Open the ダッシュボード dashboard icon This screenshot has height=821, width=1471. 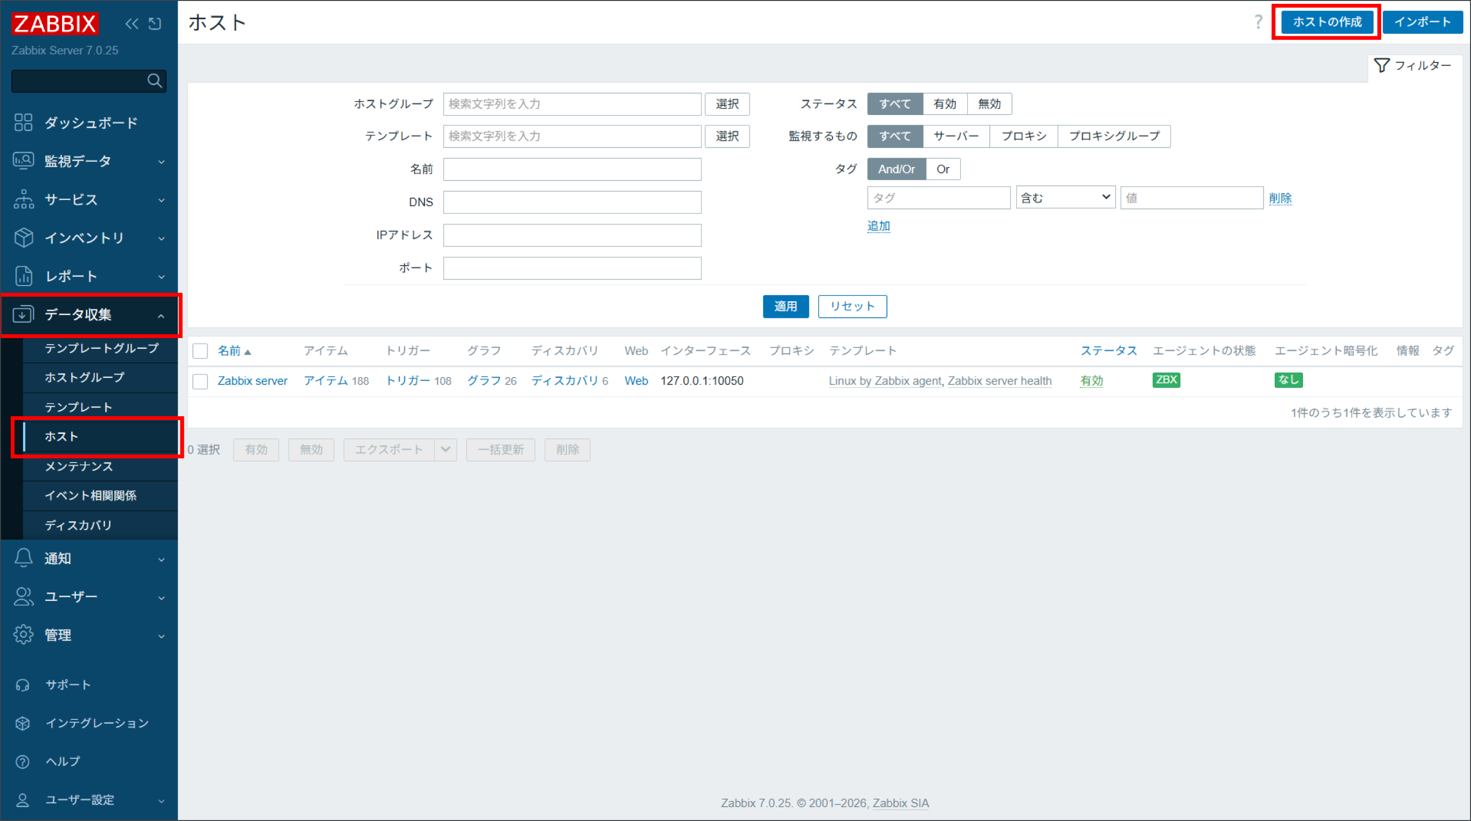[23, 122]
